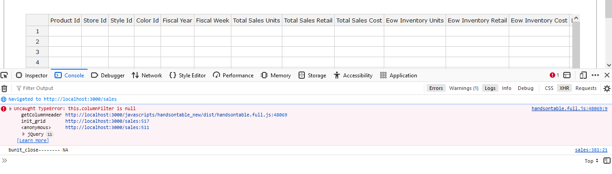
Task: Select the Total Sales Units header
Action: tap(257, 20)
